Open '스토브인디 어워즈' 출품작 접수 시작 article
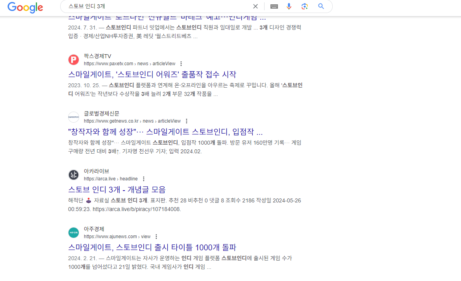461x281 pixels. (152, 74)
